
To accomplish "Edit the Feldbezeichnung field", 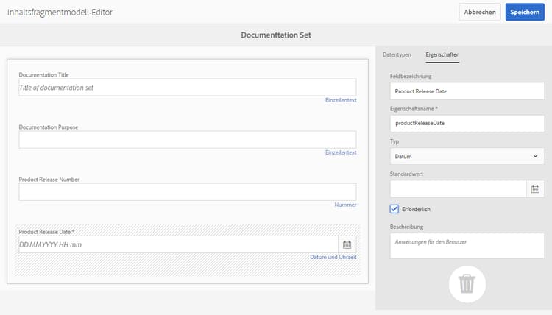I will (467, 91).
